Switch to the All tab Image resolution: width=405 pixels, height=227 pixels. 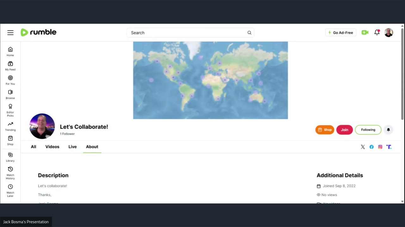[x=34, y=147]
